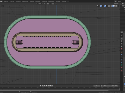
Task: Open the Compositing workspace tab
Action: pos(51,1)
